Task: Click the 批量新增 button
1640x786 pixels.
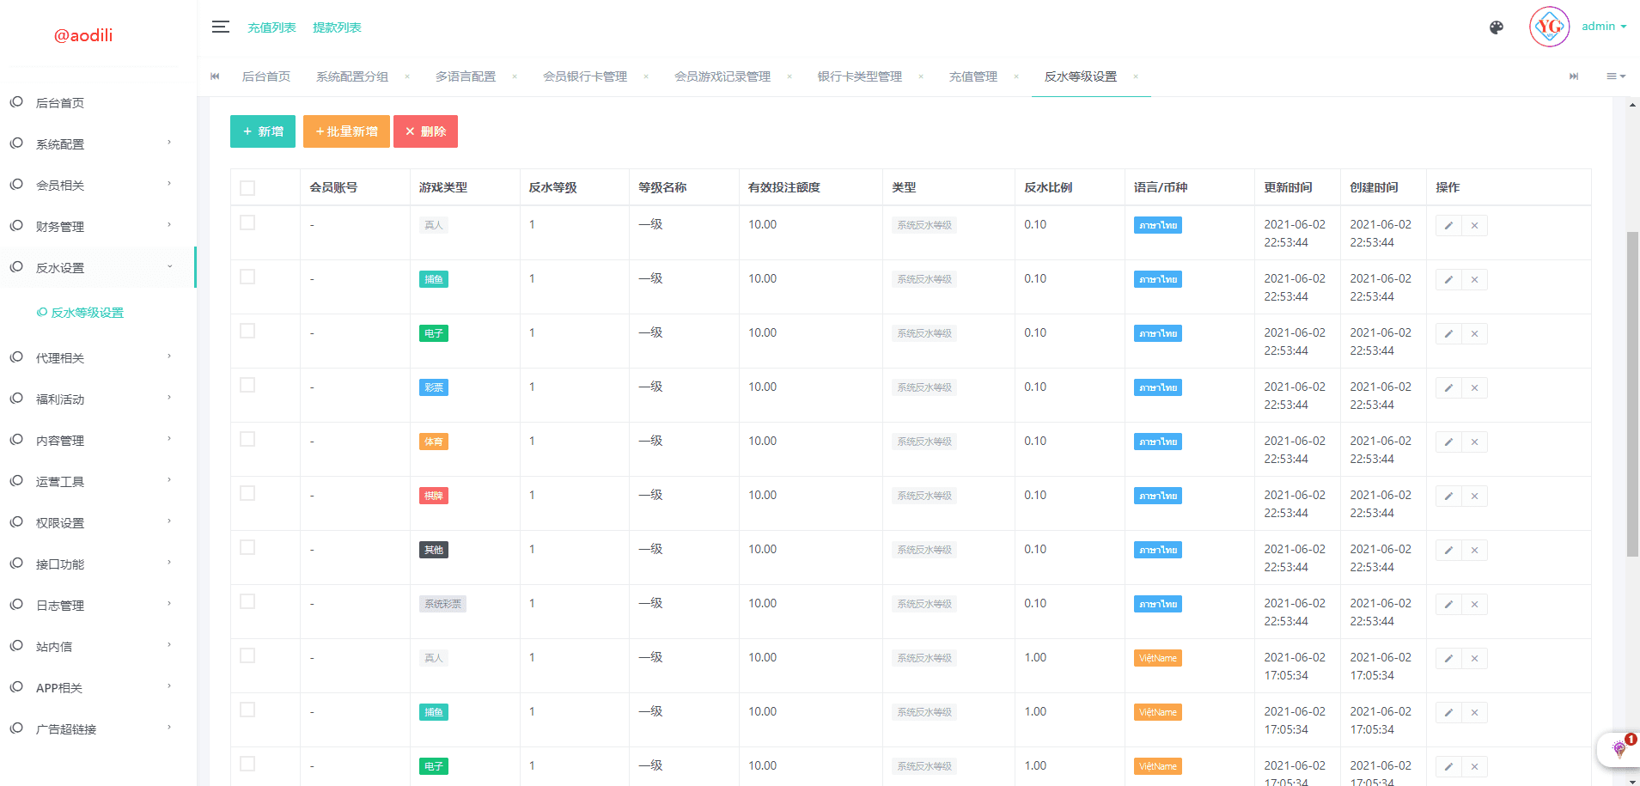Action: pos(346,131)
